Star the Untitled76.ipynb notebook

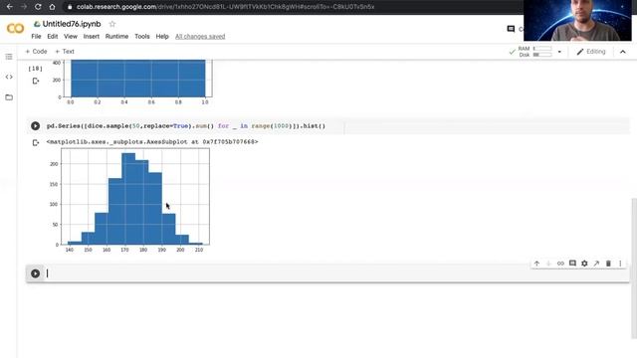[x=112, y=24]
